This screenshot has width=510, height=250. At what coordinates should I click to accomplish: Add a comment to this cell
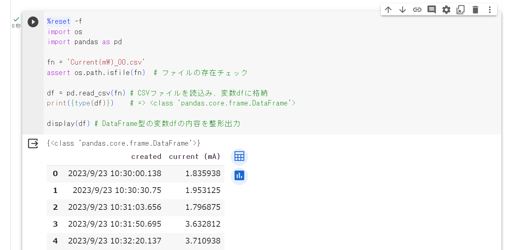click(431, 10)
